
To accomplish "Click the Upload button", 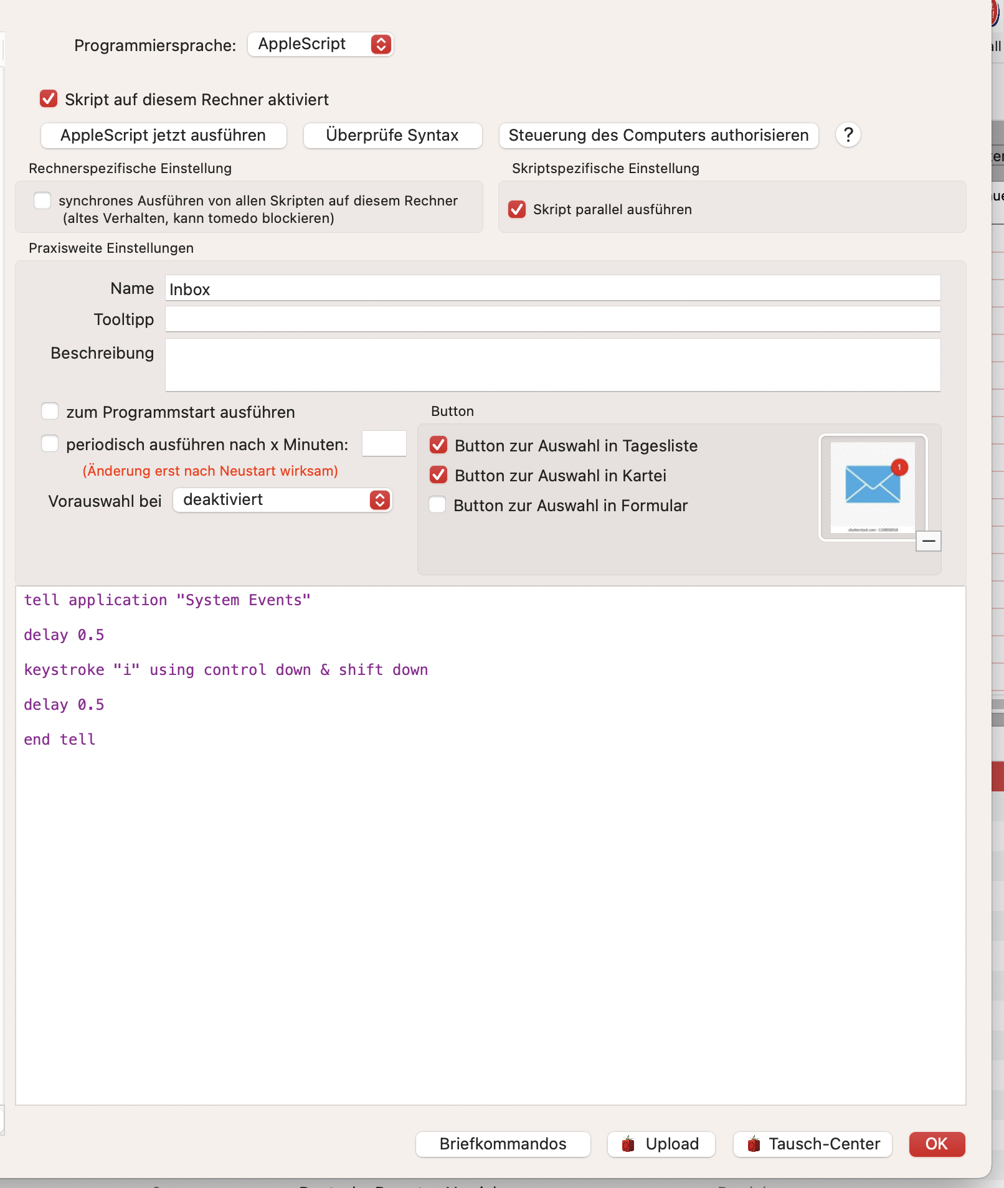I will pyautogui.click(x=661, y=1144).
